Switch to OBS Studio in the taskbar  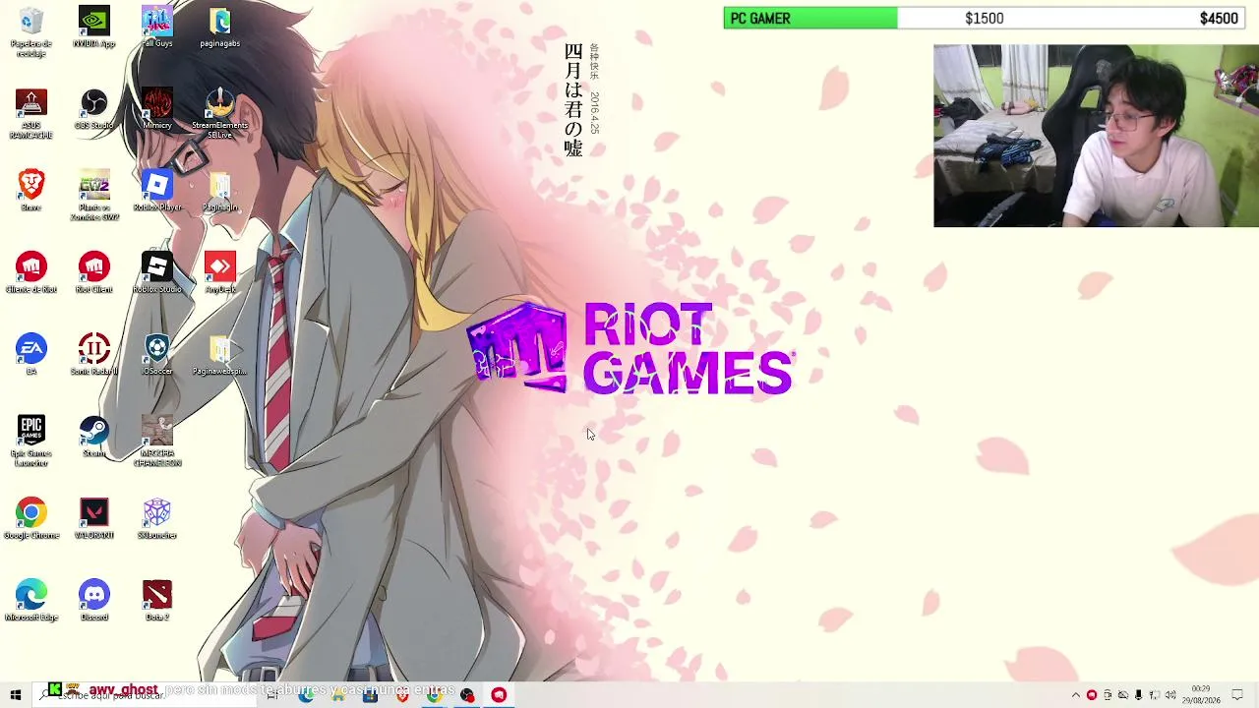click(x=467, y=695)
